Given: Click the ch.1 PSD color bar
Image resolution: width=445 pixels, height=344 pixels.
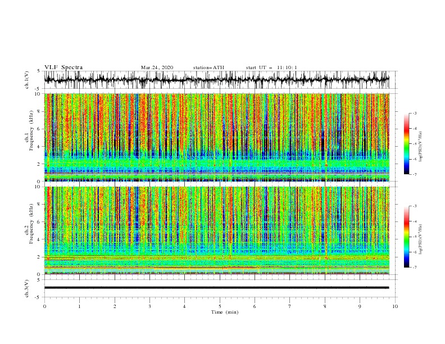Looking at the screenshot, I should click(406, 144).
